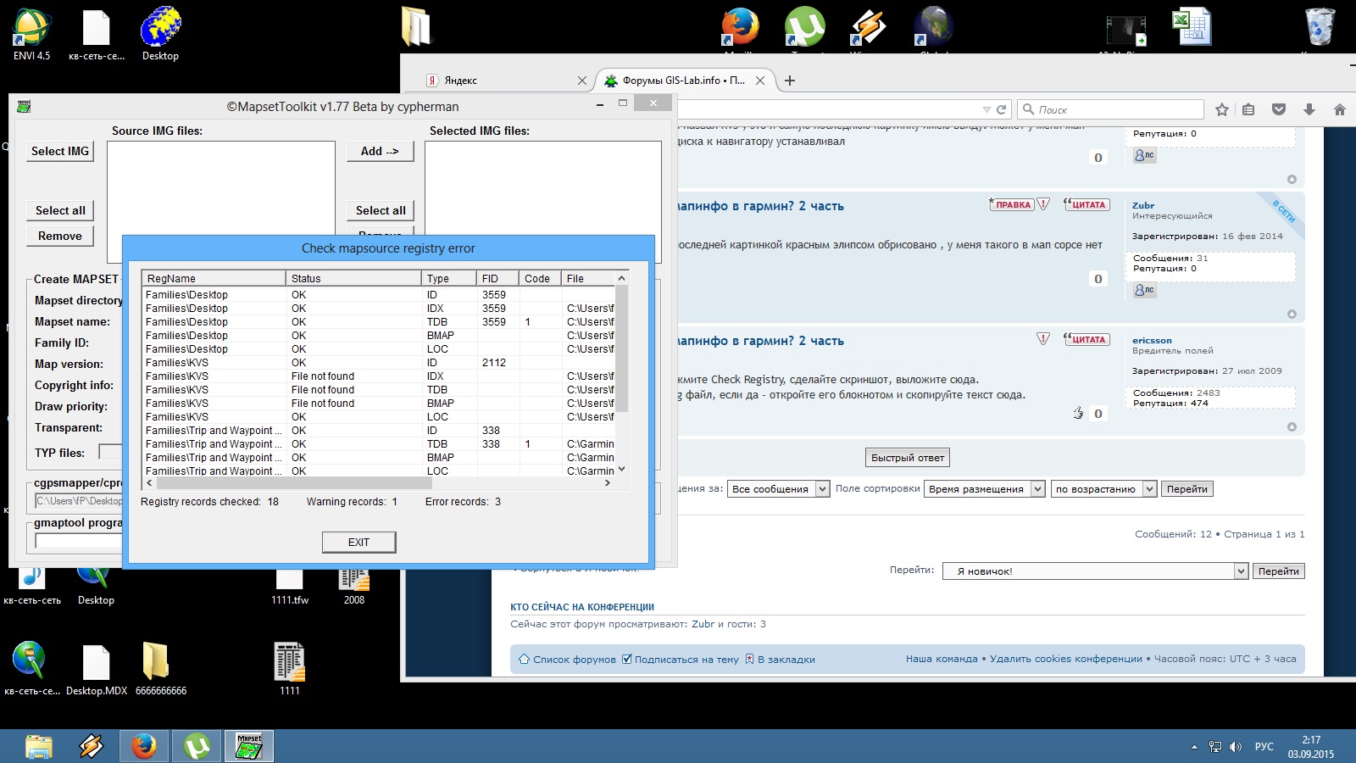Viewport: 1356px width, 763px height.
Task: Click the Firefox home icon
Action: pyautogui.click(x=1339, y=109)
